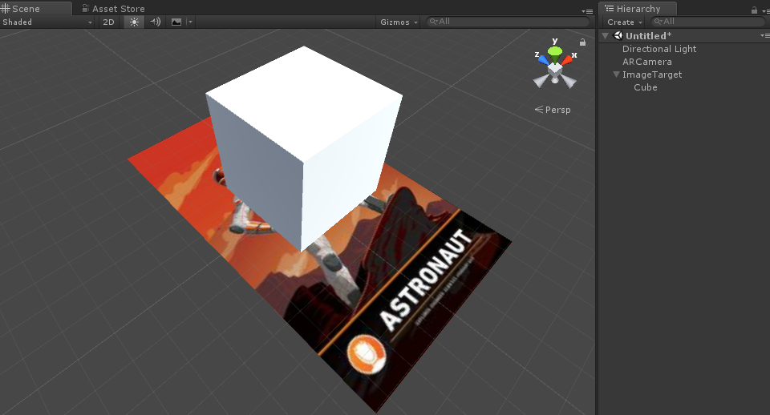Switch the Persp projection label
The height and width of the screenshot is (415, 770).
coord(553,110)
